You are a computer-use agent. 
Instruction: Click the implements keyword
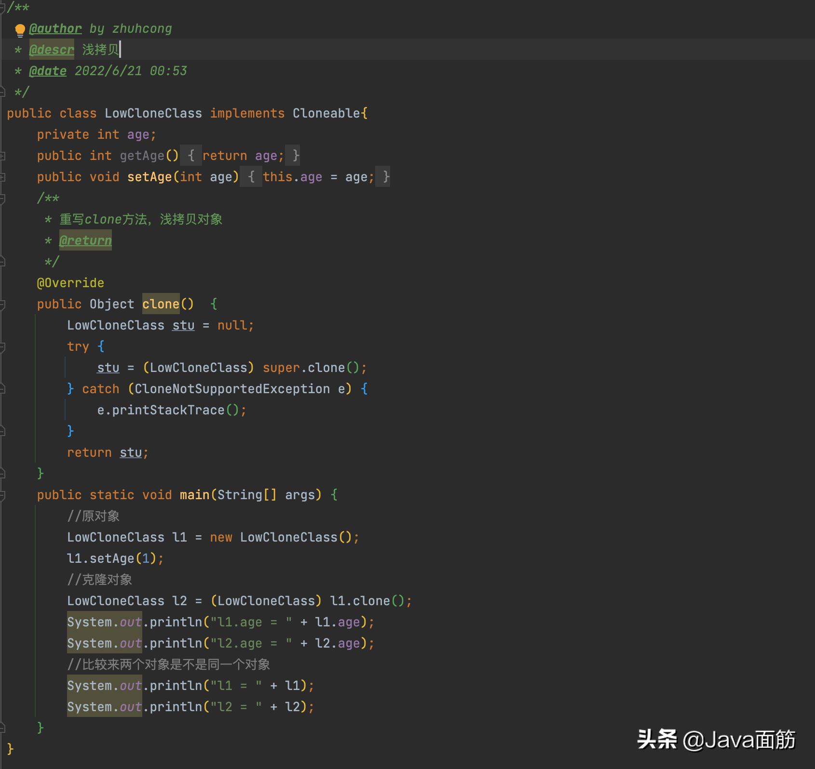tap(247, 113)
